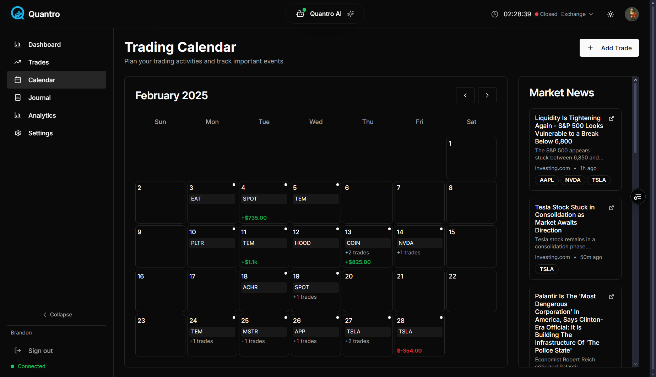Open the user profile avatar
This screenshot has width=656, height=377.
coord(631,14)
